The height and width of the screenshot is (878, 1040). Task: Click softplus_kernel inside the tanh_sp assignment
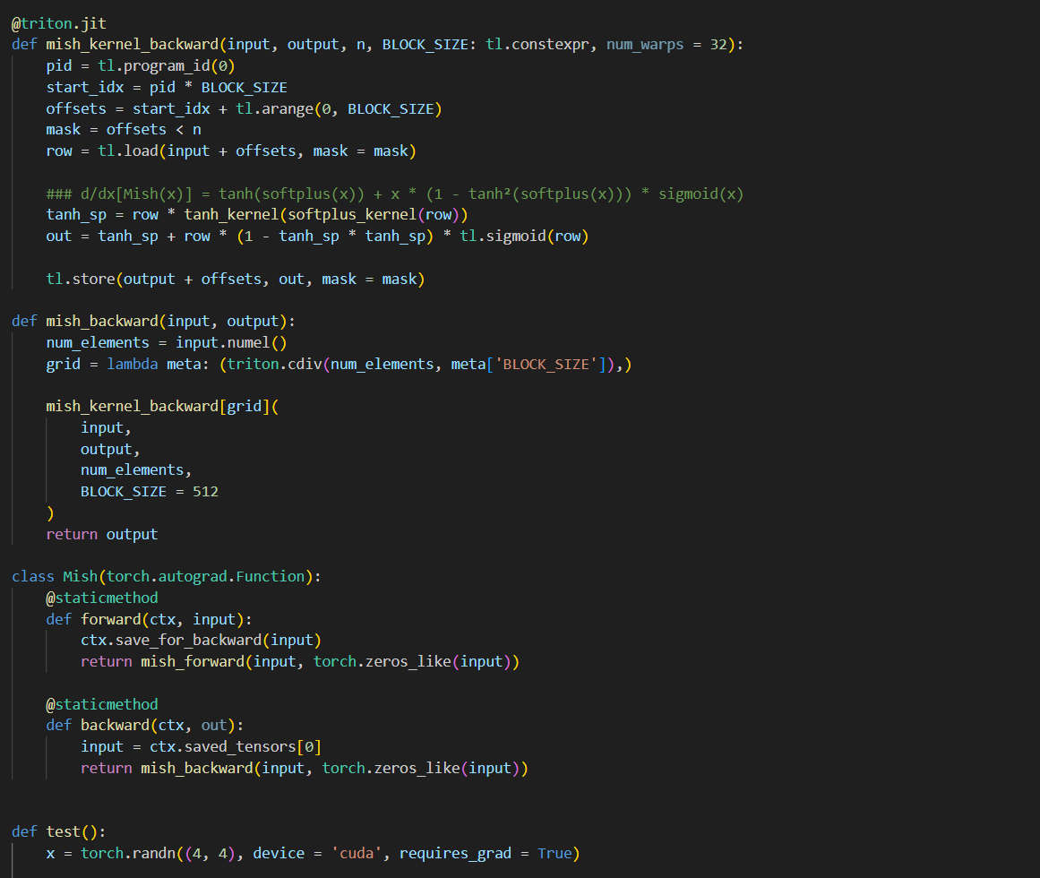pyautogui.click(x=352, y=215)
